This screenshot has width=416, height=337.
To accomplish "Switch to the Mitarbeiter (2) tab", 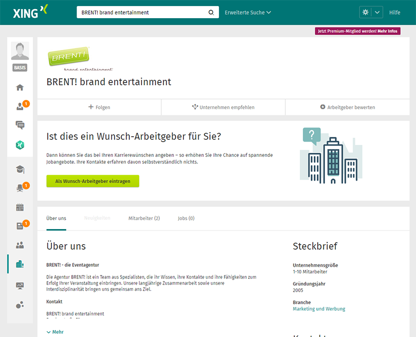I will [144, 218].
